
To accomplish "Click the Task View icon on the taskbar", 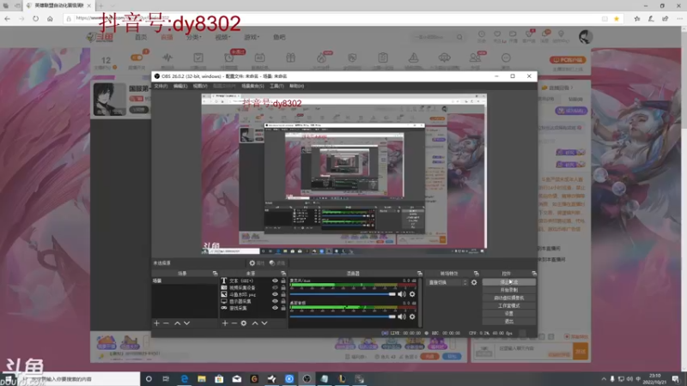I will [x=166, y=379].
